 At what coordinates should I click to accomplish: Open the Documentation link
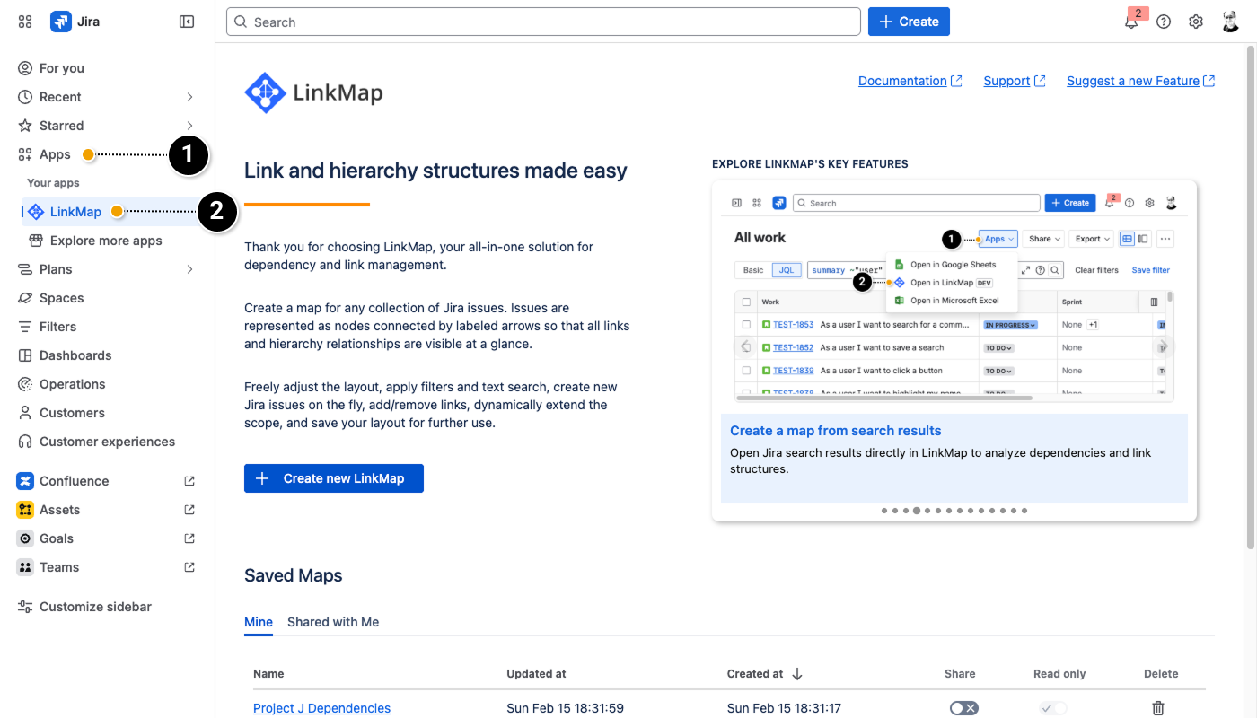(x=902, y=81)
